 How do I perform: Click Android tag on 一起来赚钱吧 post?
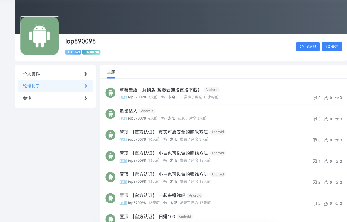pos(195,195)
